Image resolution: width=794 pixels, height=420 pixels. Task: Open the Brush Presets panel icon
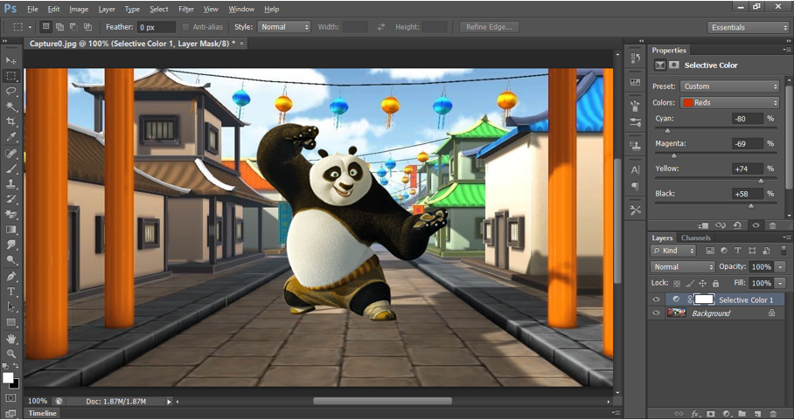coord(635,121)
